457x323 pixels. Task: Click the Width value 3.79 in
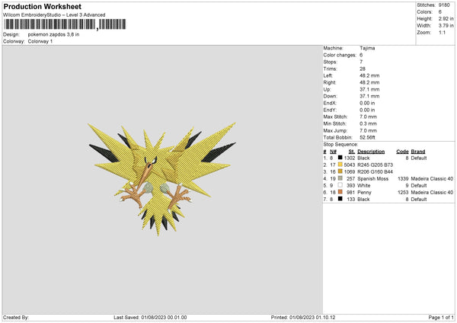pos(446,26)
